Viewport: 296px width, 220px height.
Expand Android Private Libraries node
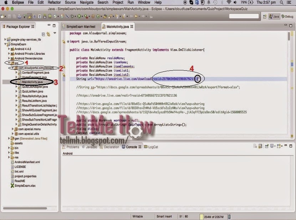tap(9, 54)
